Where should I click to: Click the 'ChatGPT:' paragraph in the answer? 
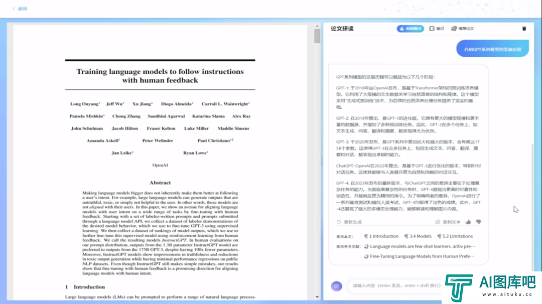coord(408,169)
